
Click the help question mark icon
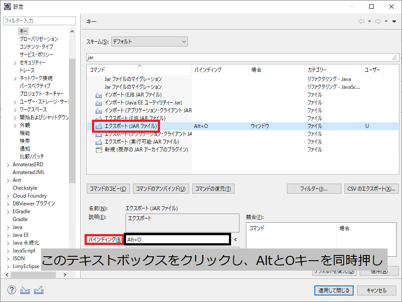[x=12, y=290]
